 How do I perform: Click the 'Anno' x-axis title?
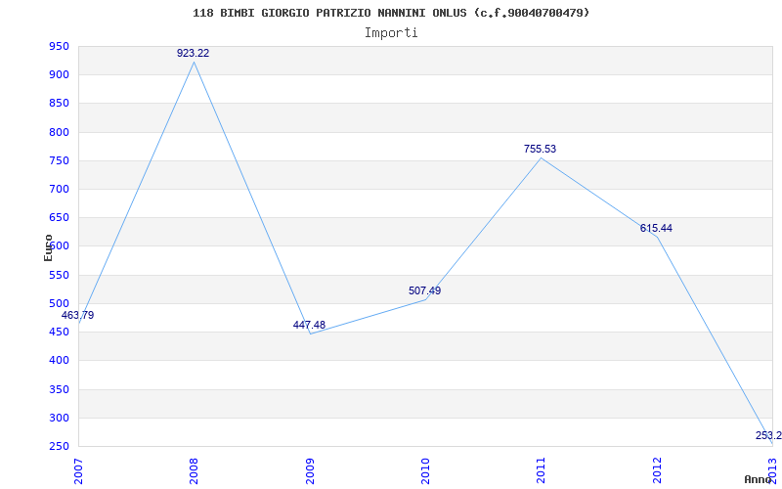coord(758,479)
